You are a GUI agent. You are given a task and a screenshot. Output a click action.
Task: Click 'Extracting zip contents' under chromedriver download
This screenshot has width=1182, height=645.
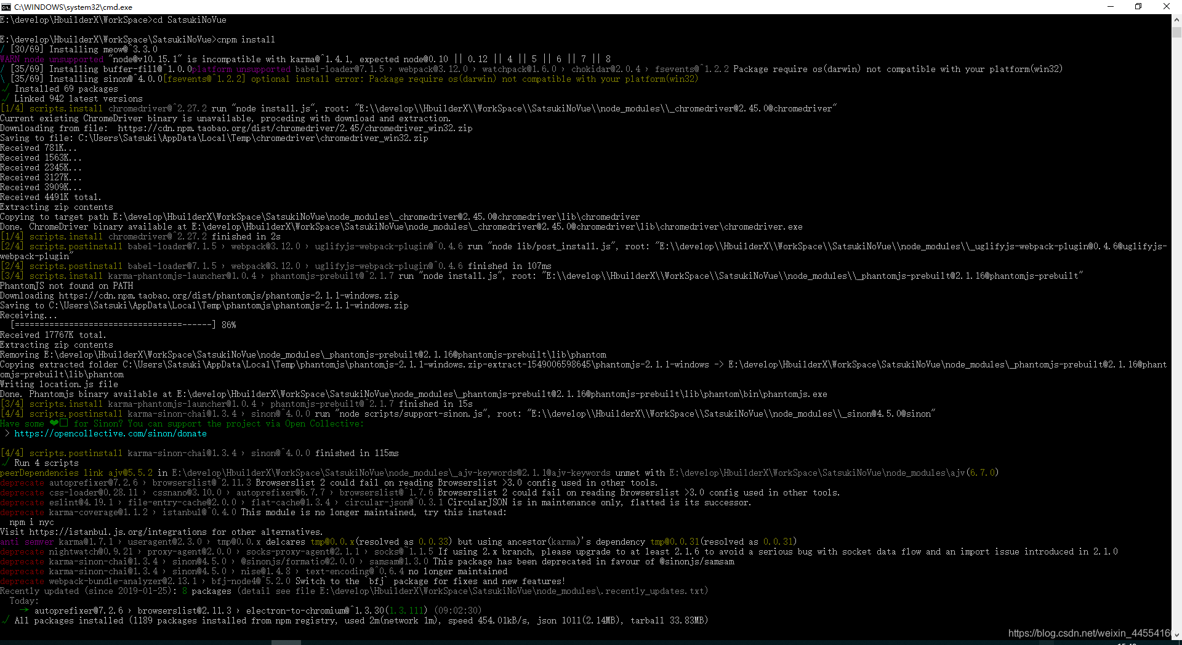(57, 207)
